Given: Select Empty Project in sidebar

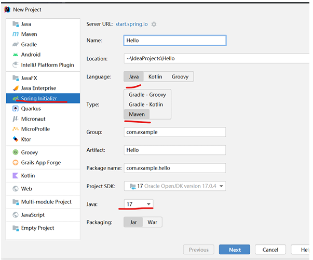Looking at the screenshot, I should [x=43, y=228].
